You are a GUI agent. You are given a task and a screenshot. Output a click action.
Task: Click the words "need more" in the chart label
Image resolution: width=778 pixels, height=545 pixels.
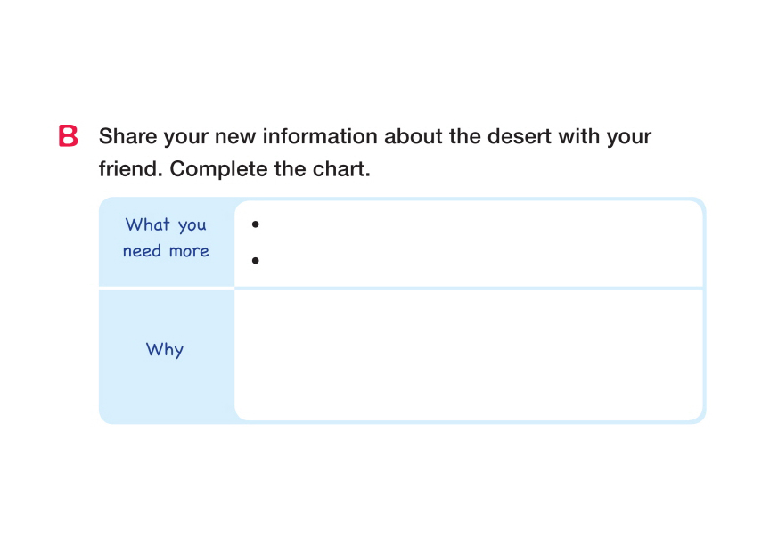point(166,251)
